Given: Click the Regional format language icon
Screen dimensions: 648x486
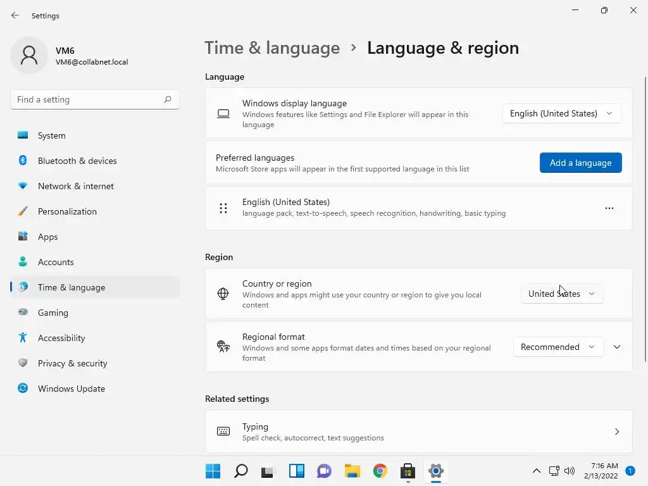Looking at the screenshot, I should (x=223, y=346).
